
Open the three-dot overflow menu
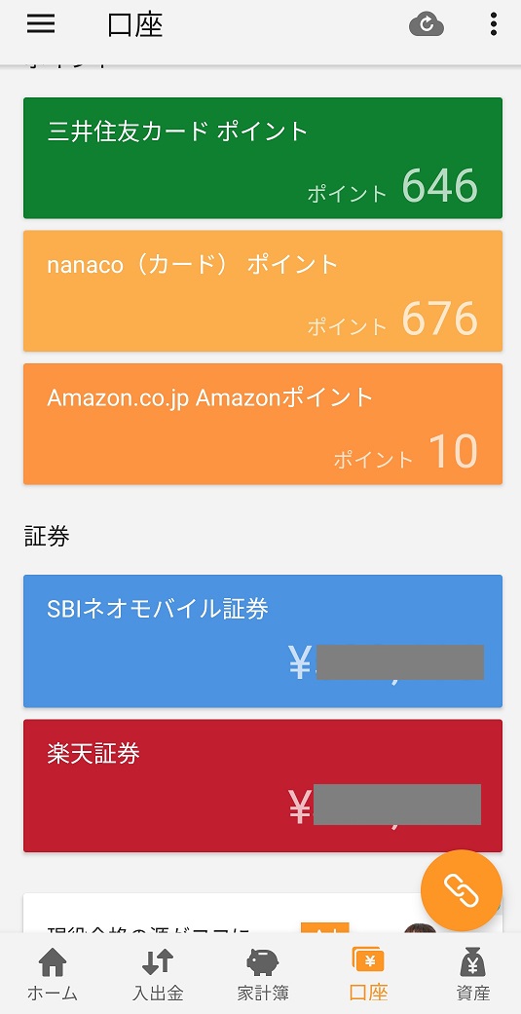493,24
